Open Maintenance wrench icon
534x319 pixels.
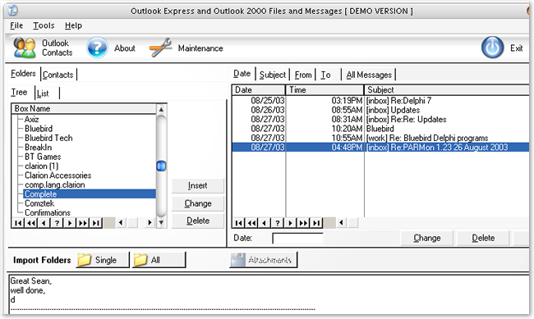[x=160, y=48]
